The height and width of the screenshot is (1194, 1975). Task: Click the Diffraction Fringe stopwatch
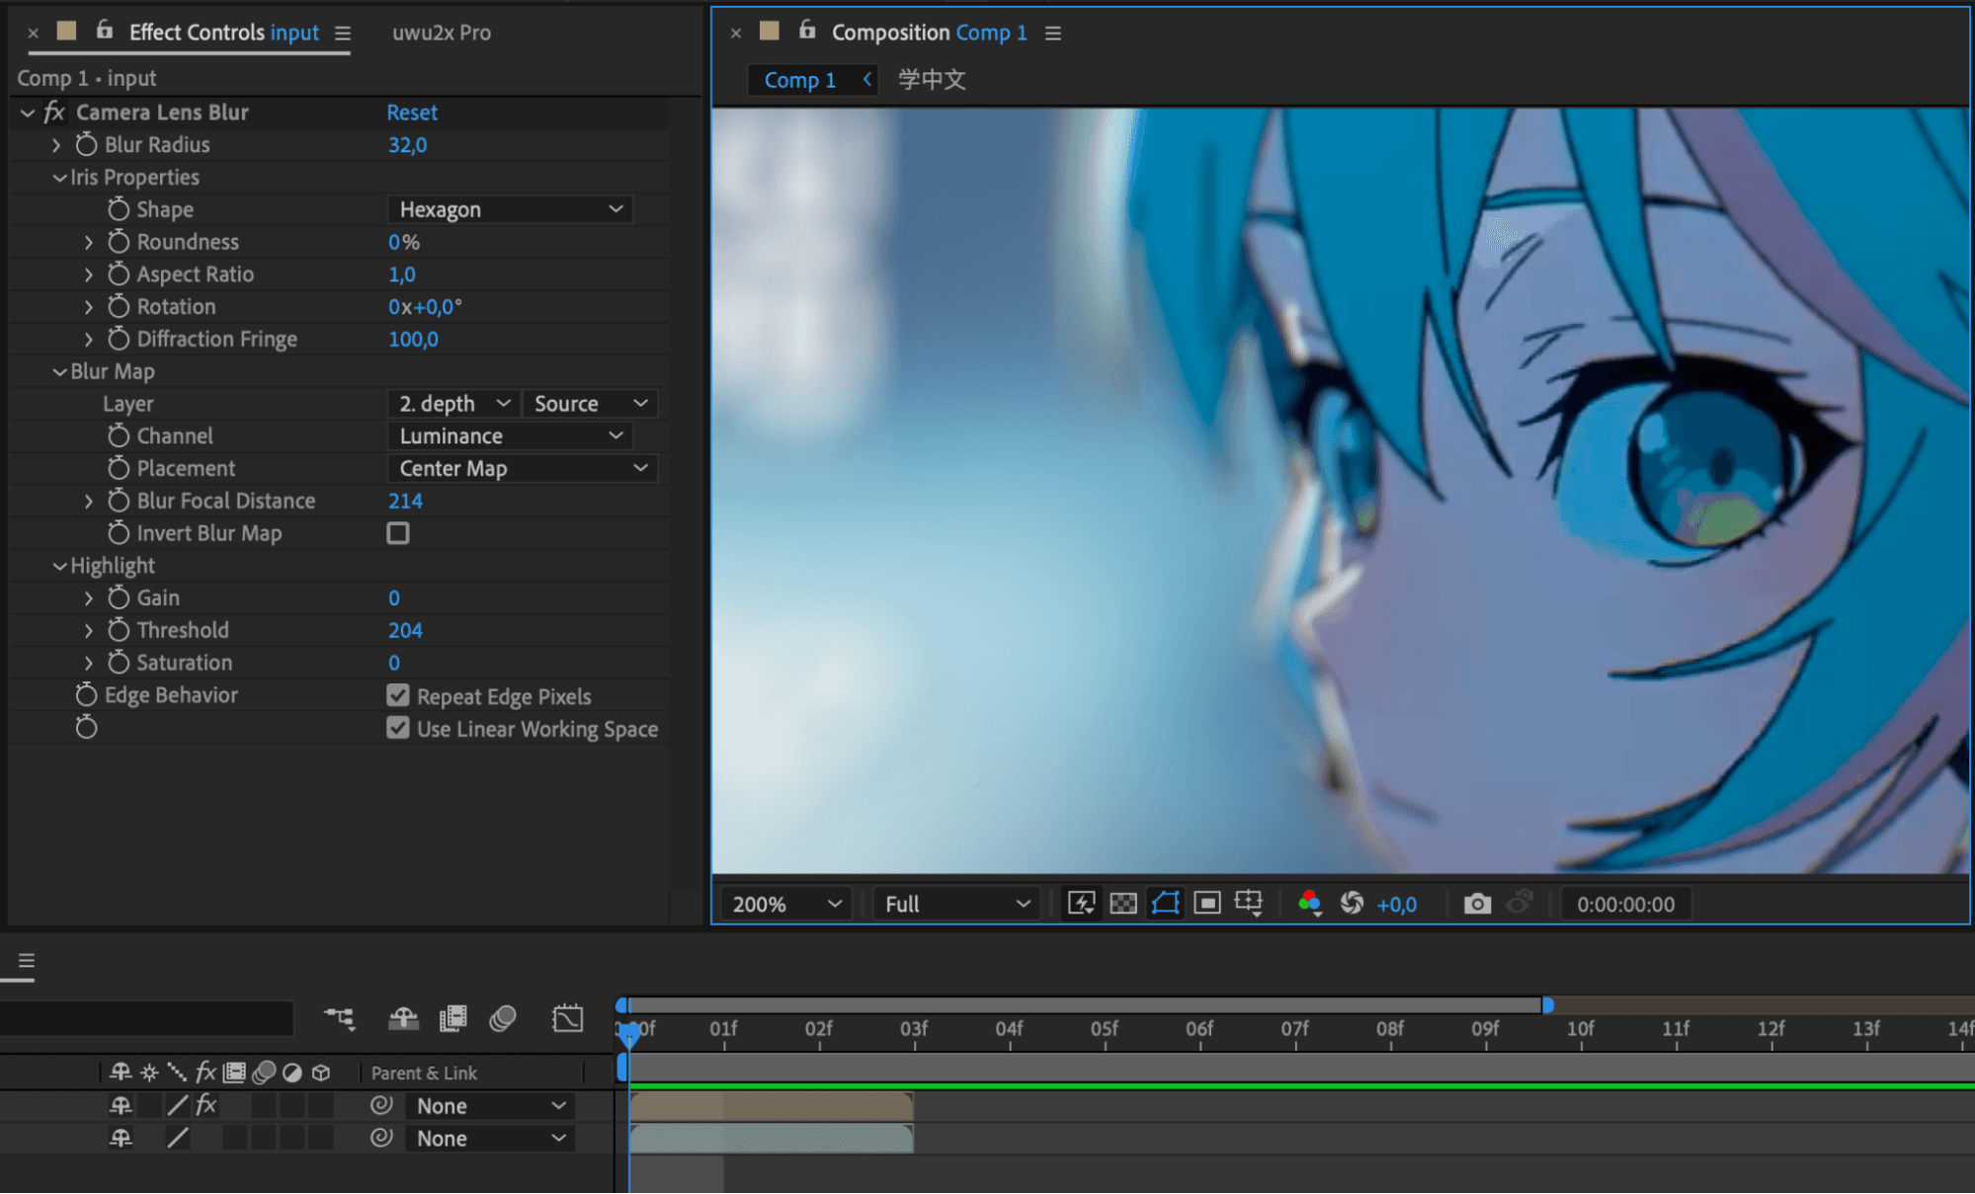(x=119, y=339)
